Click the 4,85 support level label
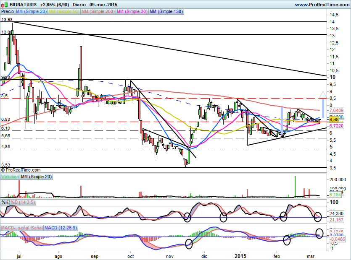 tap(5, 147)
